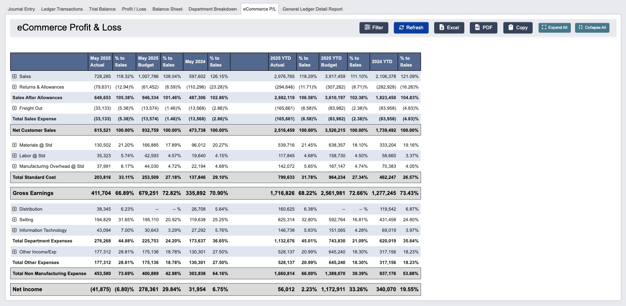
Task: Switch to the Trial Balance tab
Action: pyautogui.click(x=102, y=9)
